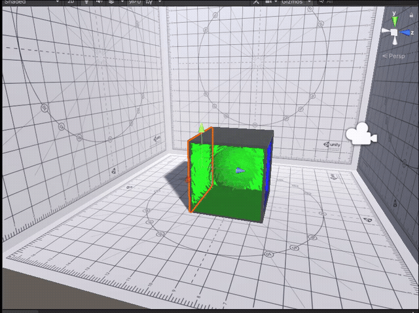The width and height of the screenshot is (419, 313).
Task: Toggle the scene gizmo rotation lock
Action: 411,15
